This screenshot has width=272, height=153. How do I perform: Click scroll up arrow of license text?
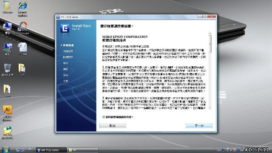click(210, 33)
